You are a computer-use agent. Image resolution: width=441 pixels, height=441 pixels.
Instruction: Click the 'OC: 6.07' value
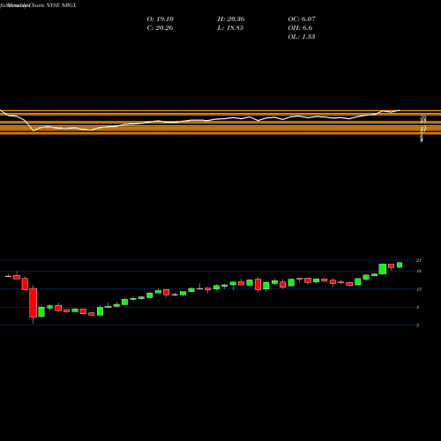(302, 19)
